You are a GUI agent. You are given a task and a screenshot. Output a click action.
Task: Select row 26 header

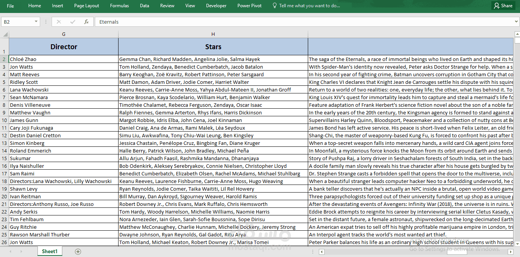(x=4, y=242)
